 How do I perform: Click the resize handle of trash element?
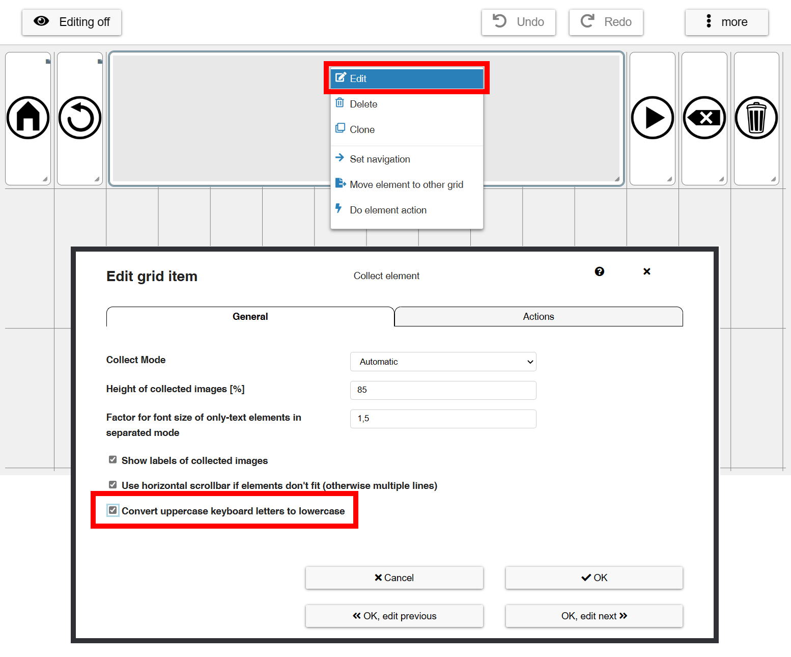pos(774,179)
